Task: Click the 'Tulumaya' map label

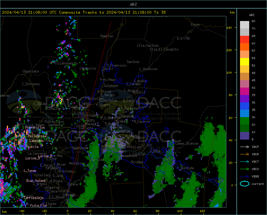Action: coord(111,85)
